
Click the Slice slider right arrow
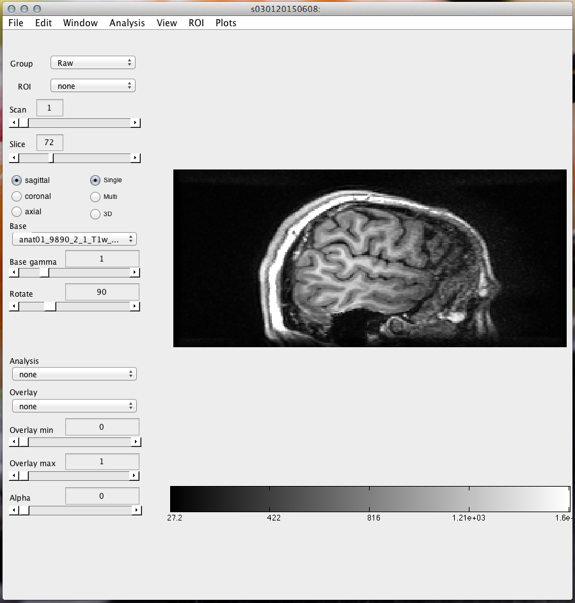coord(135,157)
